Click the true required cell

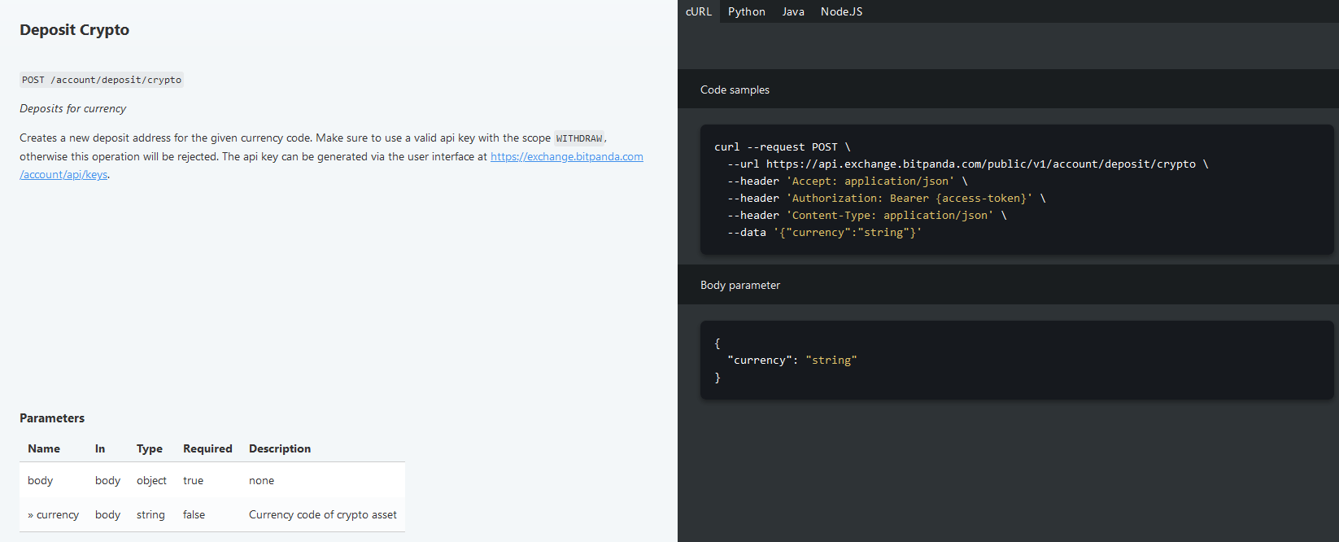pos(193,480)
